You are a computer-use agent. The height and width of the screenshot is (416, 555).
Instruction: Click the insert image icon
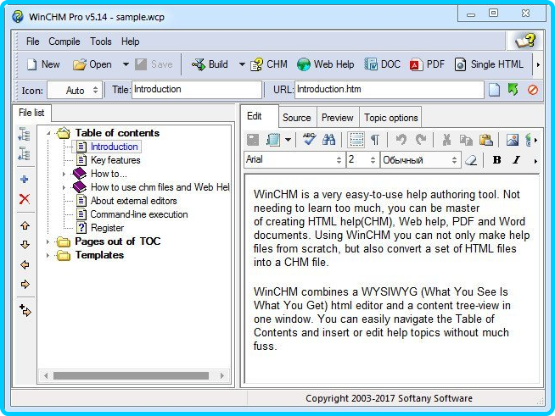pyautogui.click(x=512, y=140)
